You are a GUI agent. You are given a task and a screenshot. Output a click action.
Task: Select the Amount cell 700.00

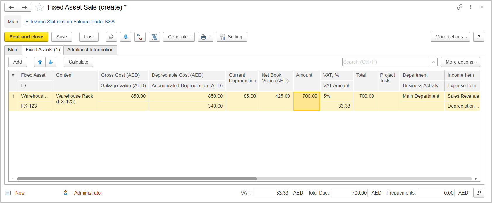point(307,101)
